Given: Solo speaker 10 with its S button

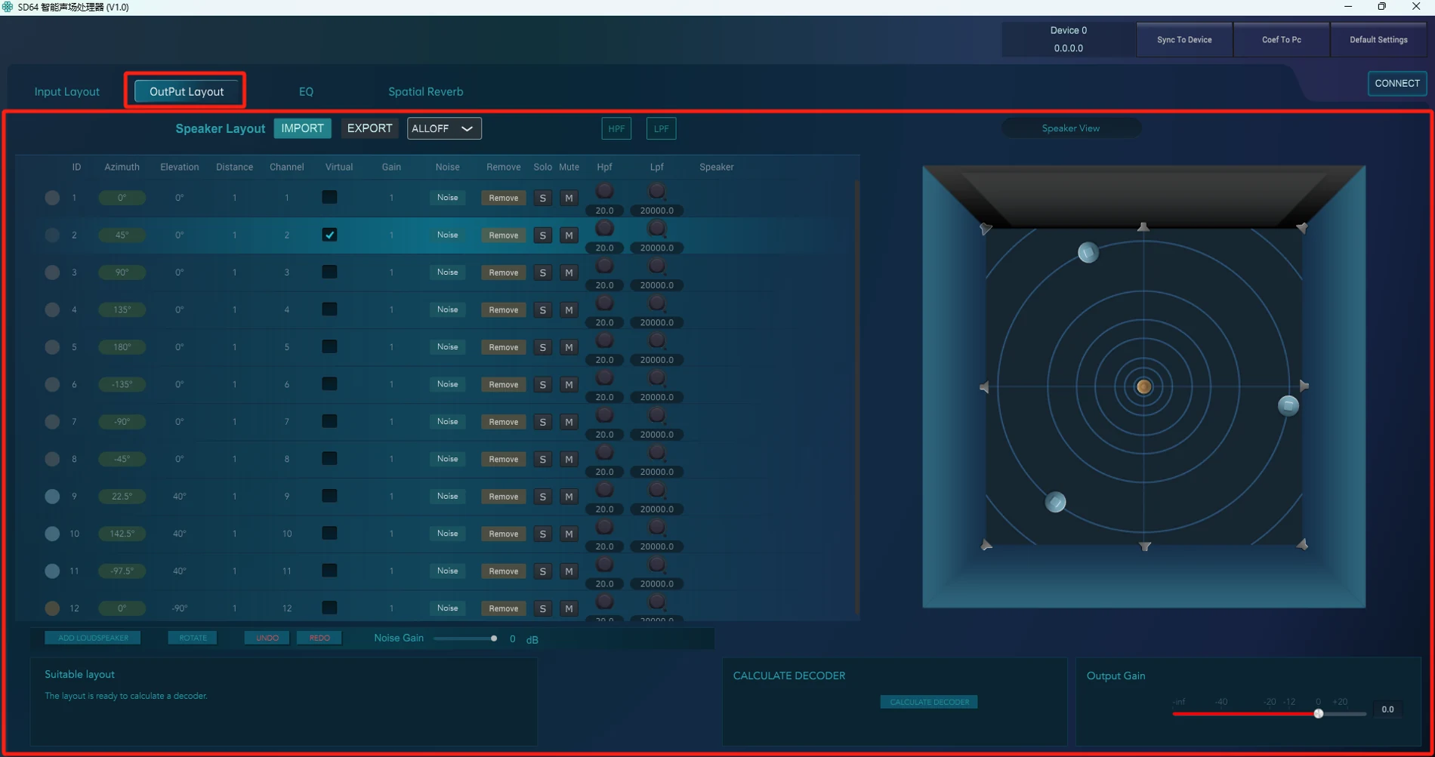Looking at the screenshot, I should coord(542,534).
